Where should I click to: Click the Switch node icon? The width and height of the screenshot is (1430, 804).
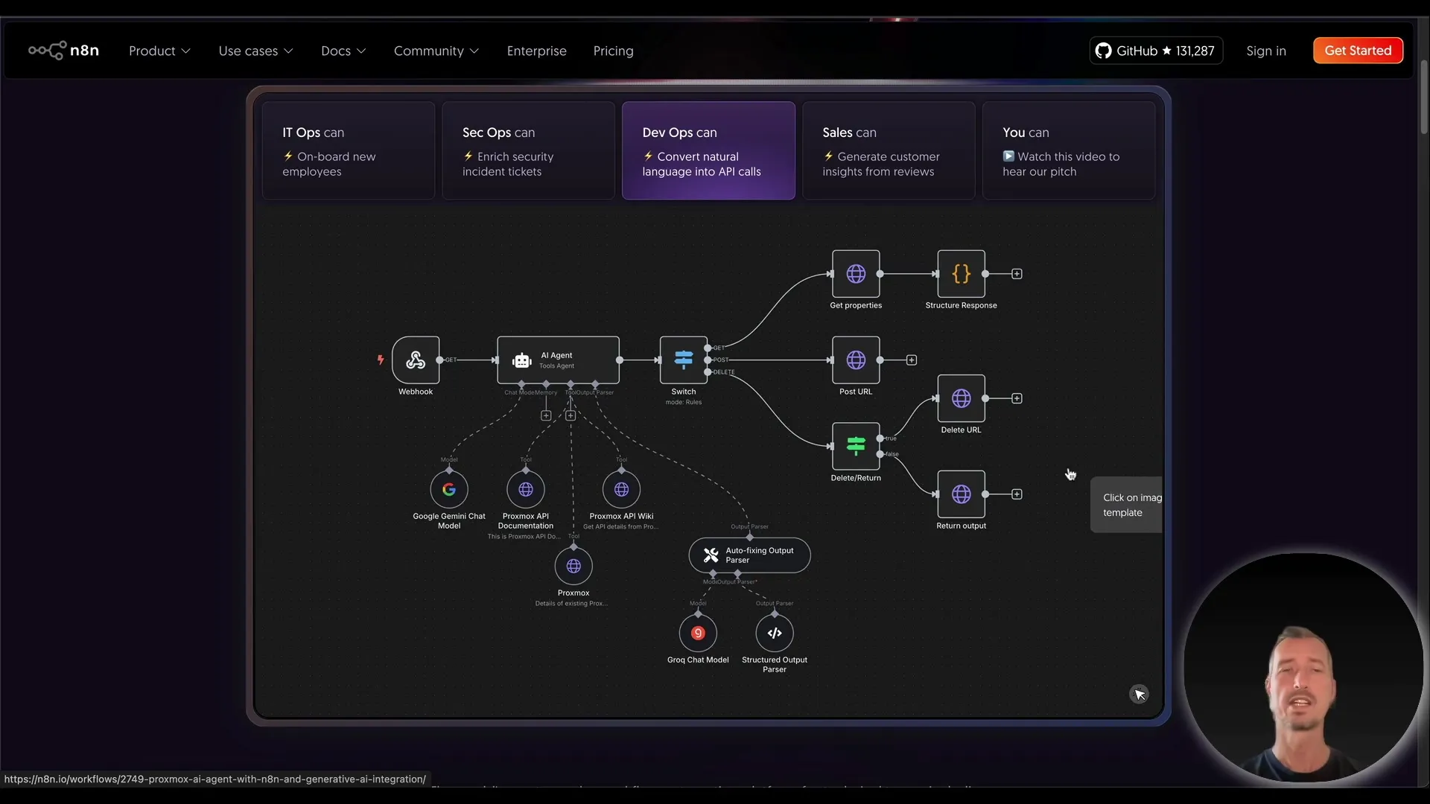tap(683, 360)
